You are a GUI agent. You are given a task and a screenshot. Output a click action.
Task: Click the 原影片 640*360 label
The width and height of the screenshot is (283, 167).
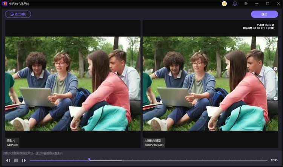pyautogui.click(x=12, y=143)
